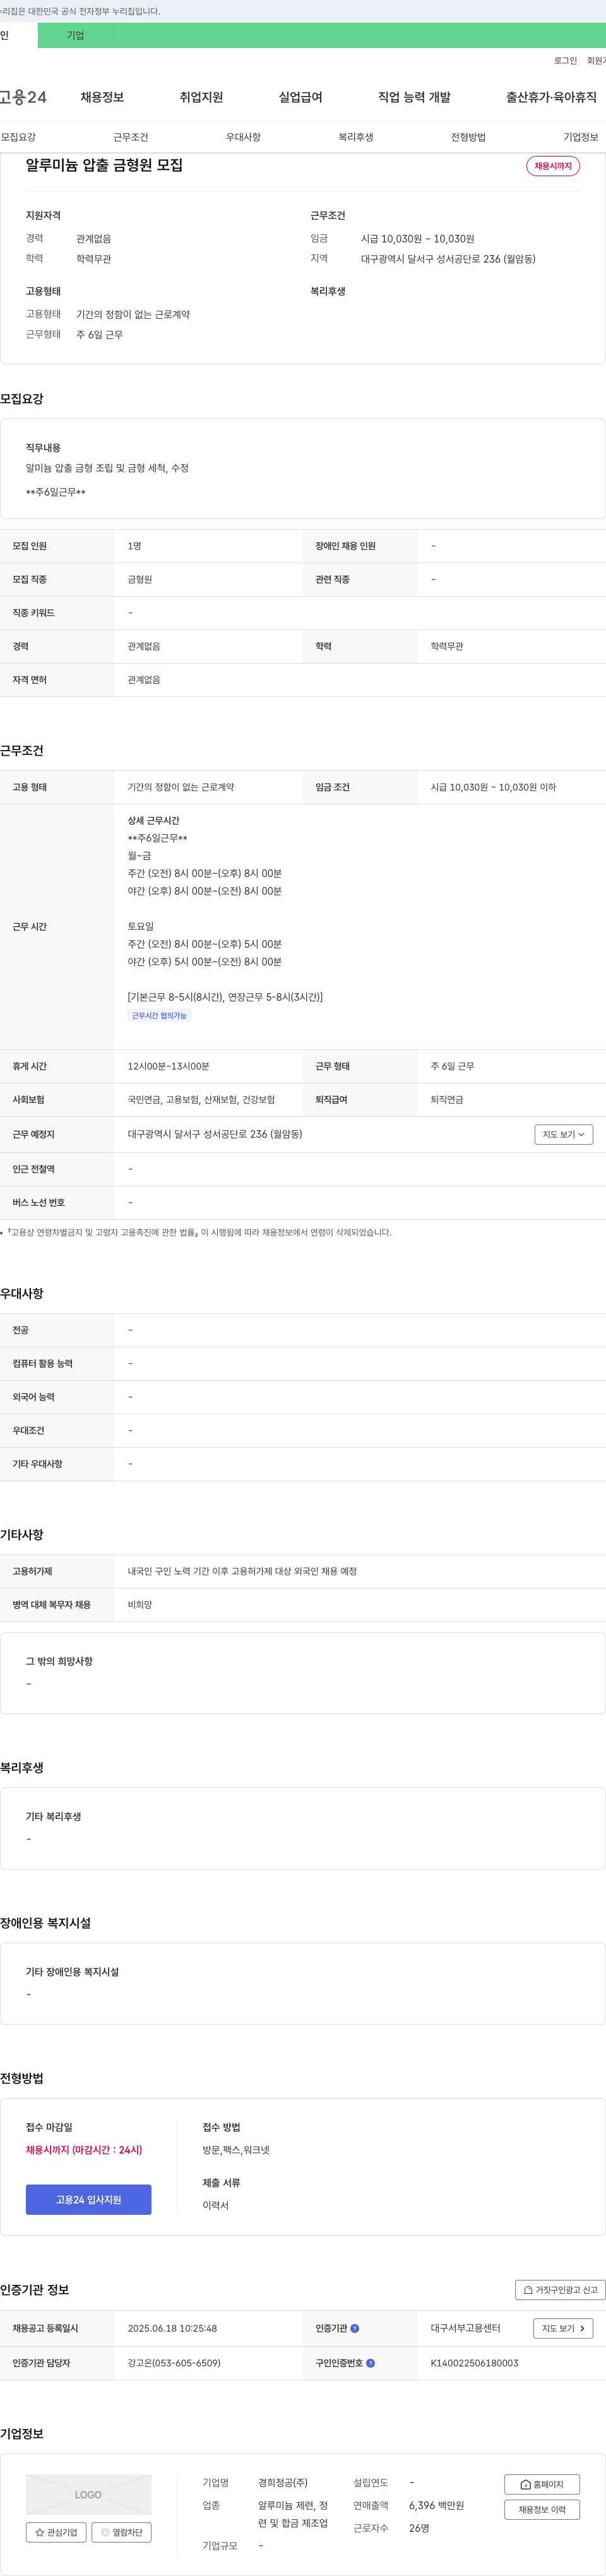Image resolution: width=606 pixels, height=2576 pixels.
Task: Open 실업급여 main menu
Action: pyautogui.click(x=300, y=97)
